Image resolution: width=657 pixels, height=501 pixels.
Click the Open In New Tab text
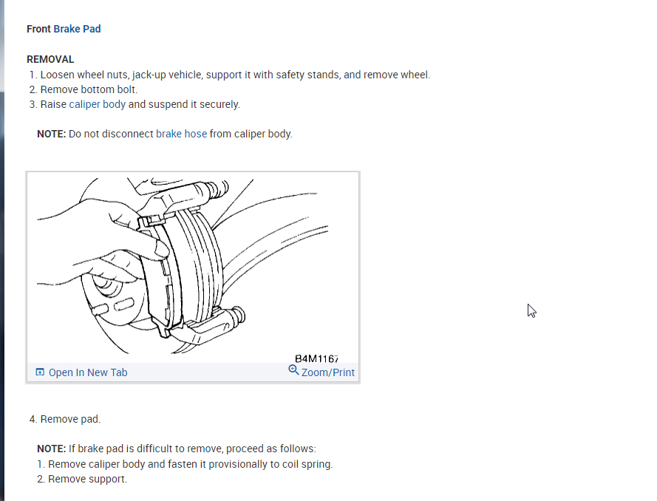pyautogui.click(x=88, y=372)
